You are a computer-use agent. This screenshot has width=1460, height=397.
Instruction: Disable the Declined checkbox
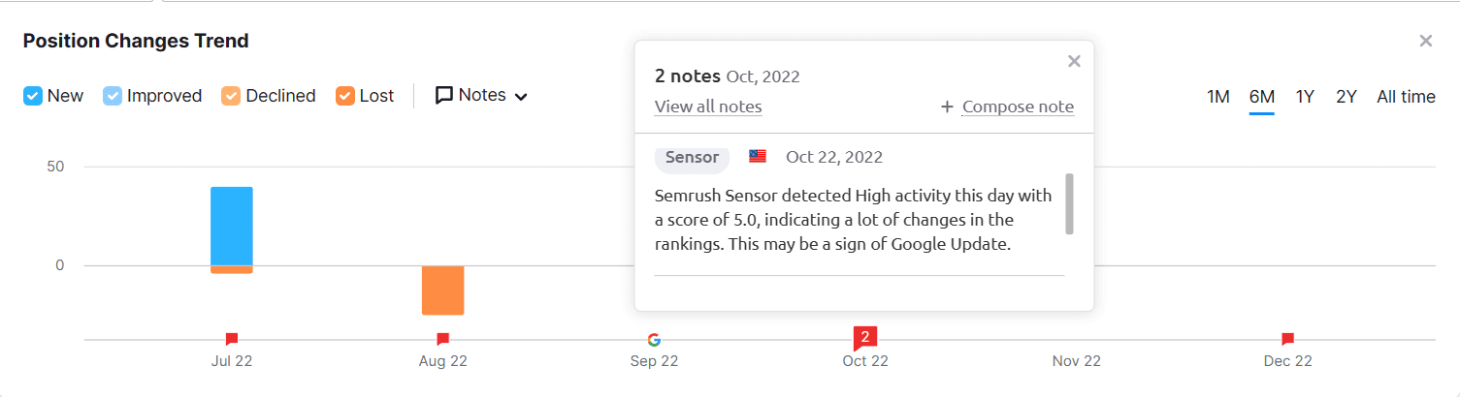pyautogui.click(x=231, y=96)
